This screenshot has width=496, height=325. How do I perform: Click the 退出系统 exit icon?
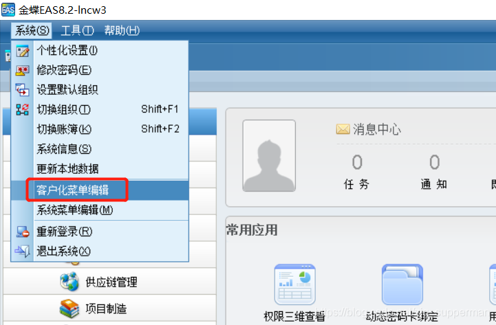[x=23, y=251]
